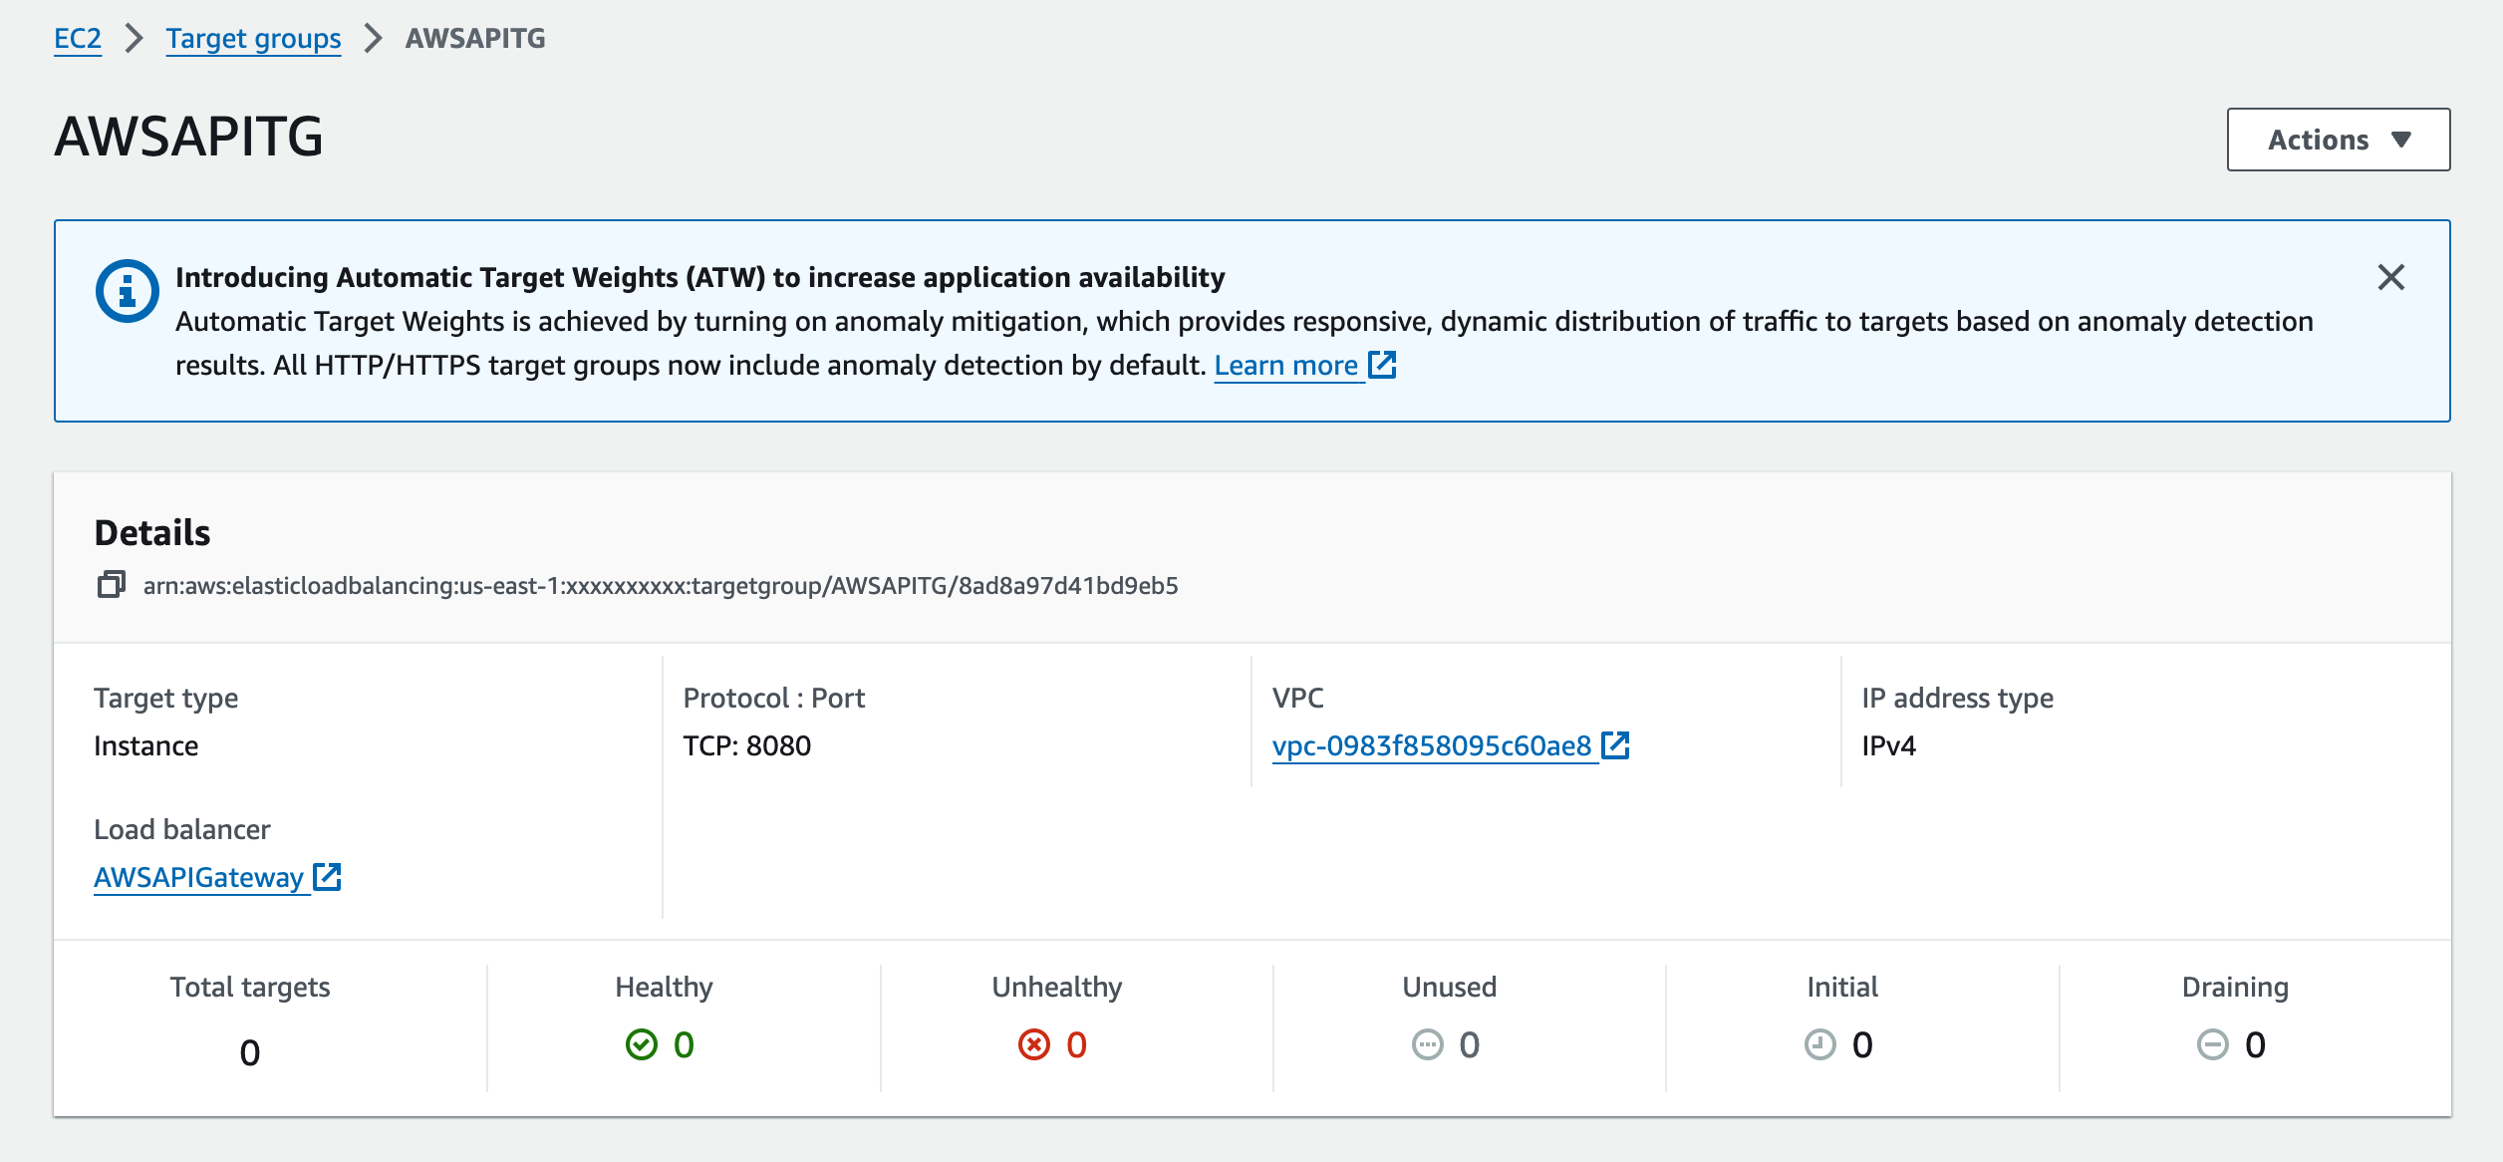Click the Target type label

click(x=166, y=698)
